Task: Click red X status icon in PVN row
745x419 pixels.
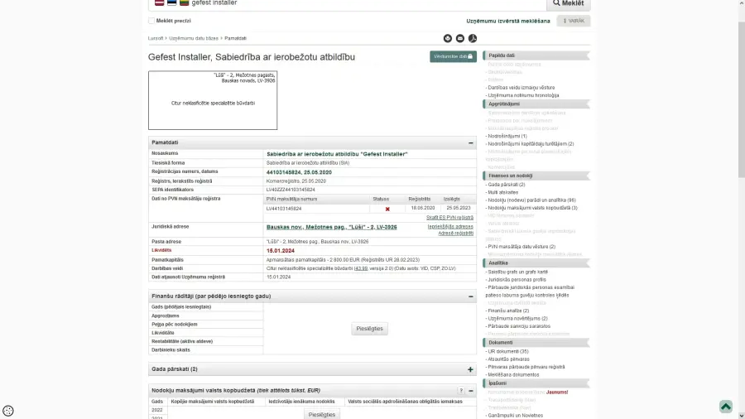Action: coord(387,209)
